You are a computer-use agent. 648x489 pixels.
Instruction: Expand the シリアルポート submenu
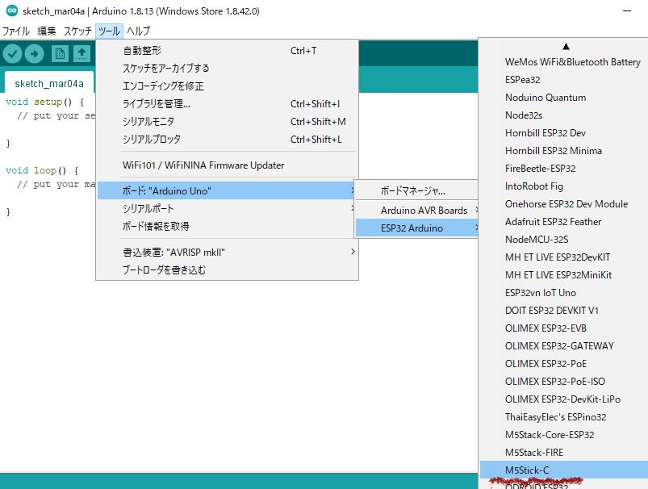coord(227,208)
